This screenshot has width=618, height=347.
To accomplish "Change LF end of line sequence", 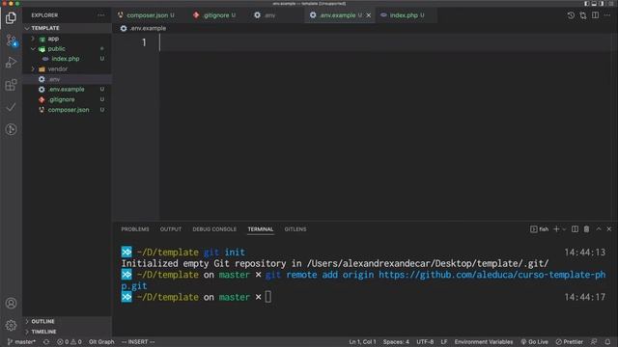I will click(444, 342).
